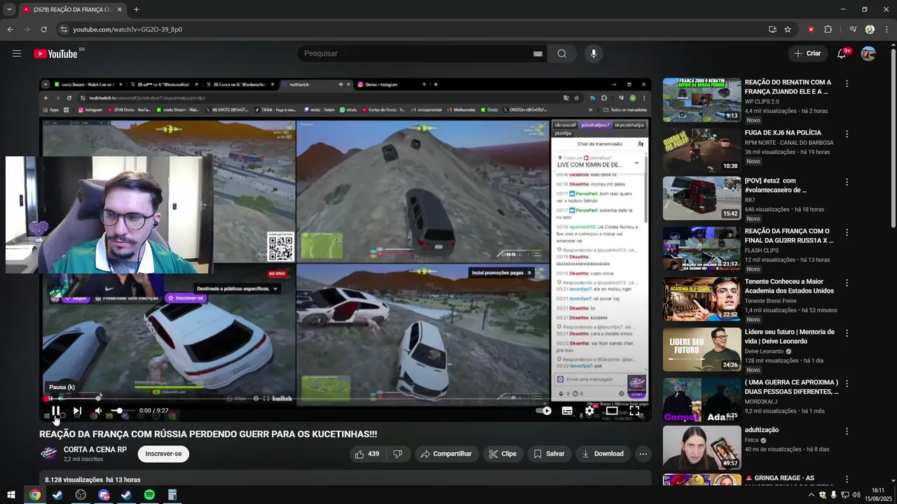Open Chrome tab search dropdown
This screenshot has width=897, height=504.
coord(9,10)
